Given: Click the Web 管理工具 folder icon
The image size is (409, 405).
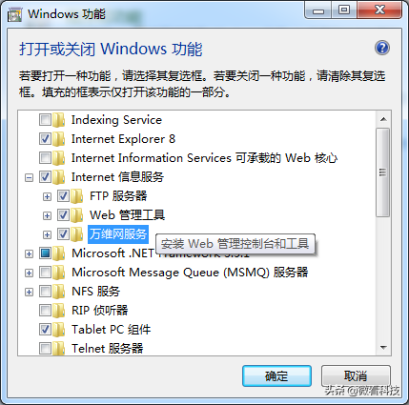Looking at the screenshot, I should (77, 215).
